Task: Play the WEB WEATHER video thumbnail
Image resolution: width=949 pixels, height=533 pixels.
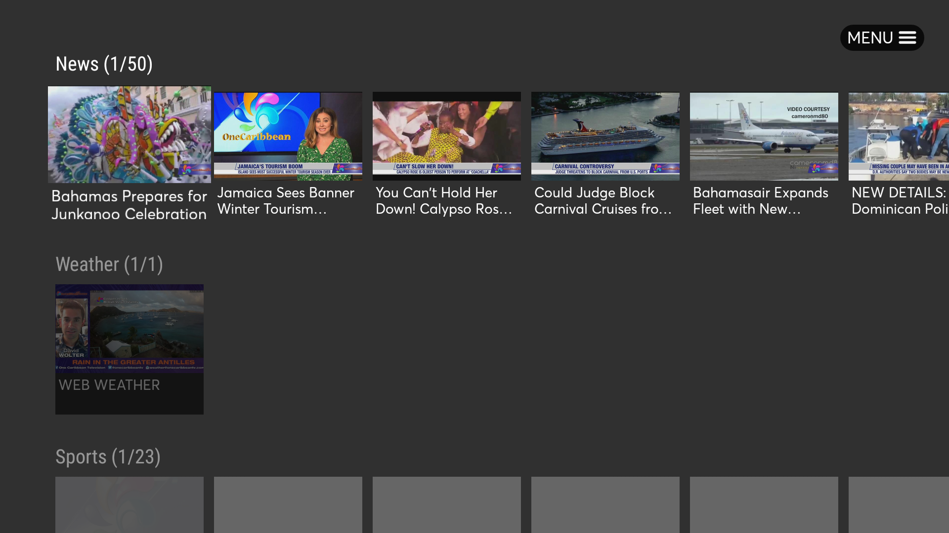Action: [129, 328]
